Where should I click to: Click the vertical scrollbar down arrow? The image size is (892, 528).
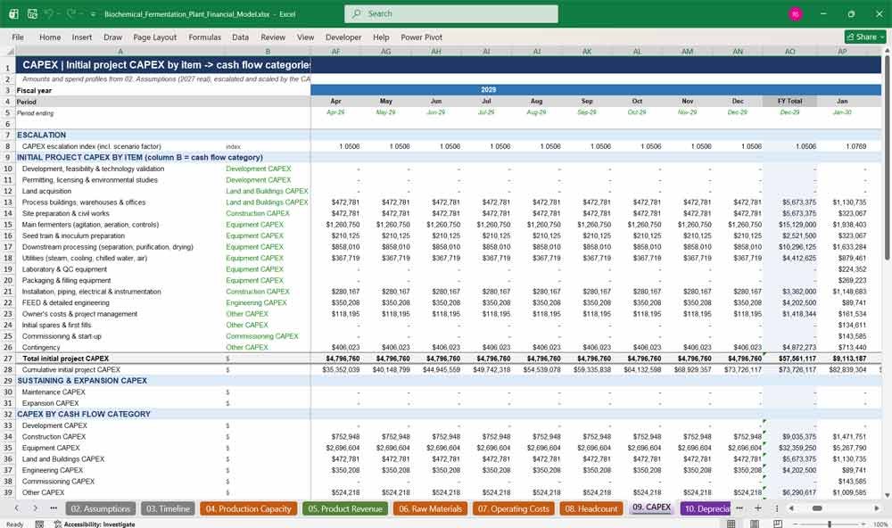point(887,496)
